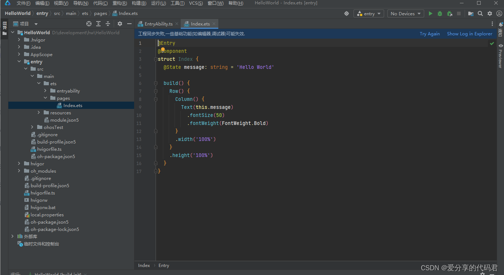Expand the oh_modules folder

[x=19, y=171]
